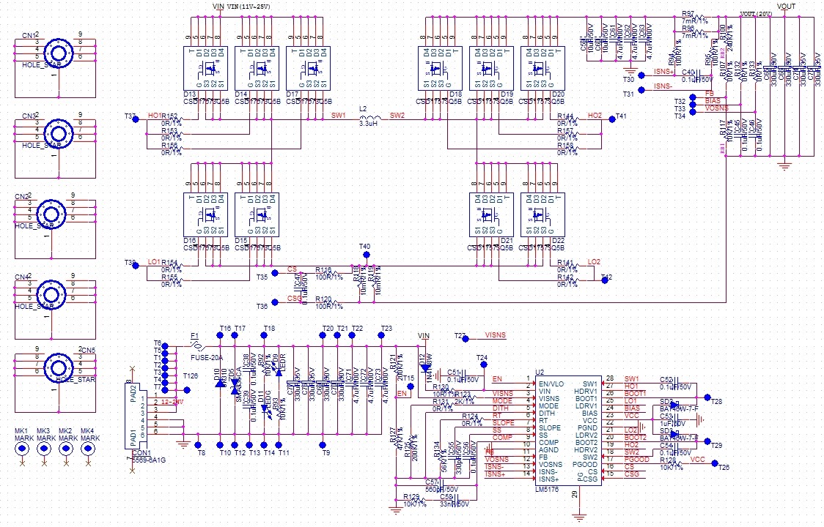Click test point T30 dot
824x527 pixels.
tap(641, 75)
